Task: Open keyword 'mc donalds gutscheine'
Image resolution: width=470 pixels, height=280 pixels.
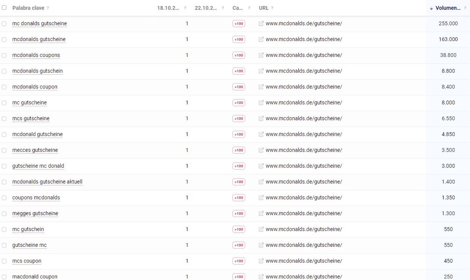Action: [40, 23]
